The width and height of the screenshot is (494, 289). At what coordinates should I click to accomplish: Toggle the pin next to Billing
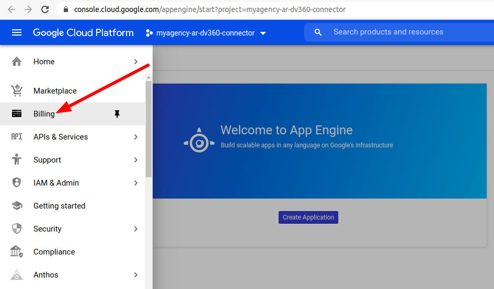[117, 114]
